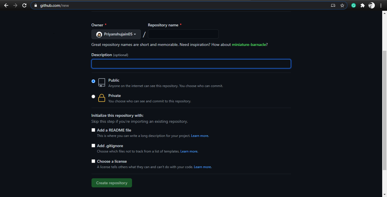Screen dimensions: 387x197
Task: Open the Chrome profile avatar
Action: point(372,5)
